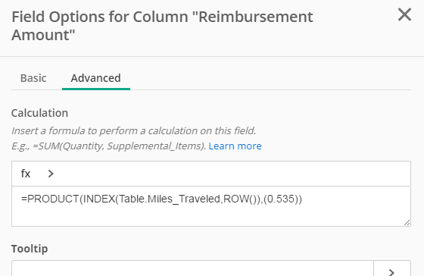
Task: Select the Advanced tab
Action: tap(95, 78)
